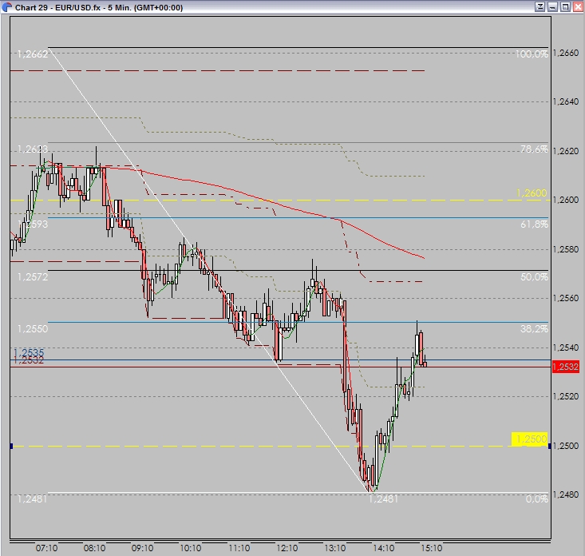Image resolution: width=585 pixels, height=556 pixels.
Task: Click the 100,0% Fibonacci label
Action: point(532,54)
